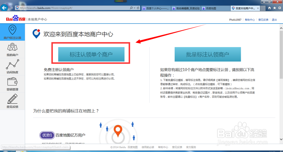The image size is (283, 152).
Task: Switch to the 高级编辑器_百度经验 tab
Action: pyautogui.click(x=186, y=8)
